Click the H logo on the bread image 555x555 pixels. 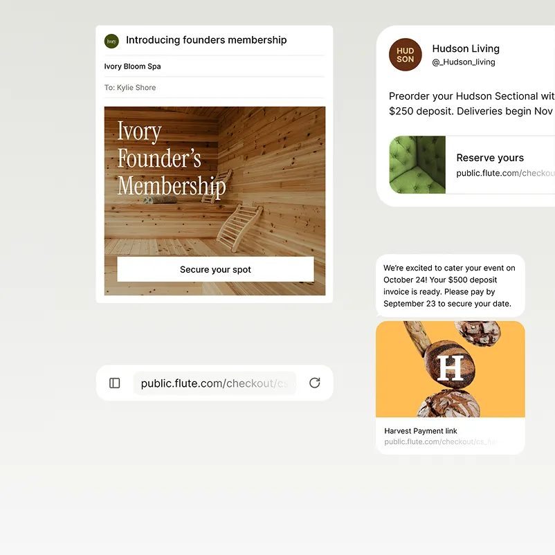point(451,367)
